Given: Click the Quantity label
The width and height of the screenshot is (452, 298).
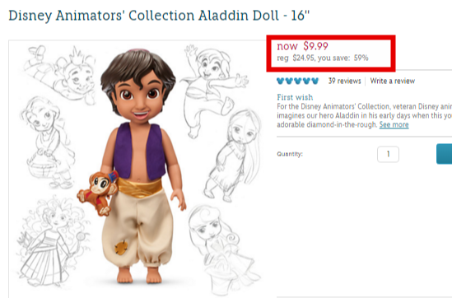Looking at the screenshot, I should [290, 154].
